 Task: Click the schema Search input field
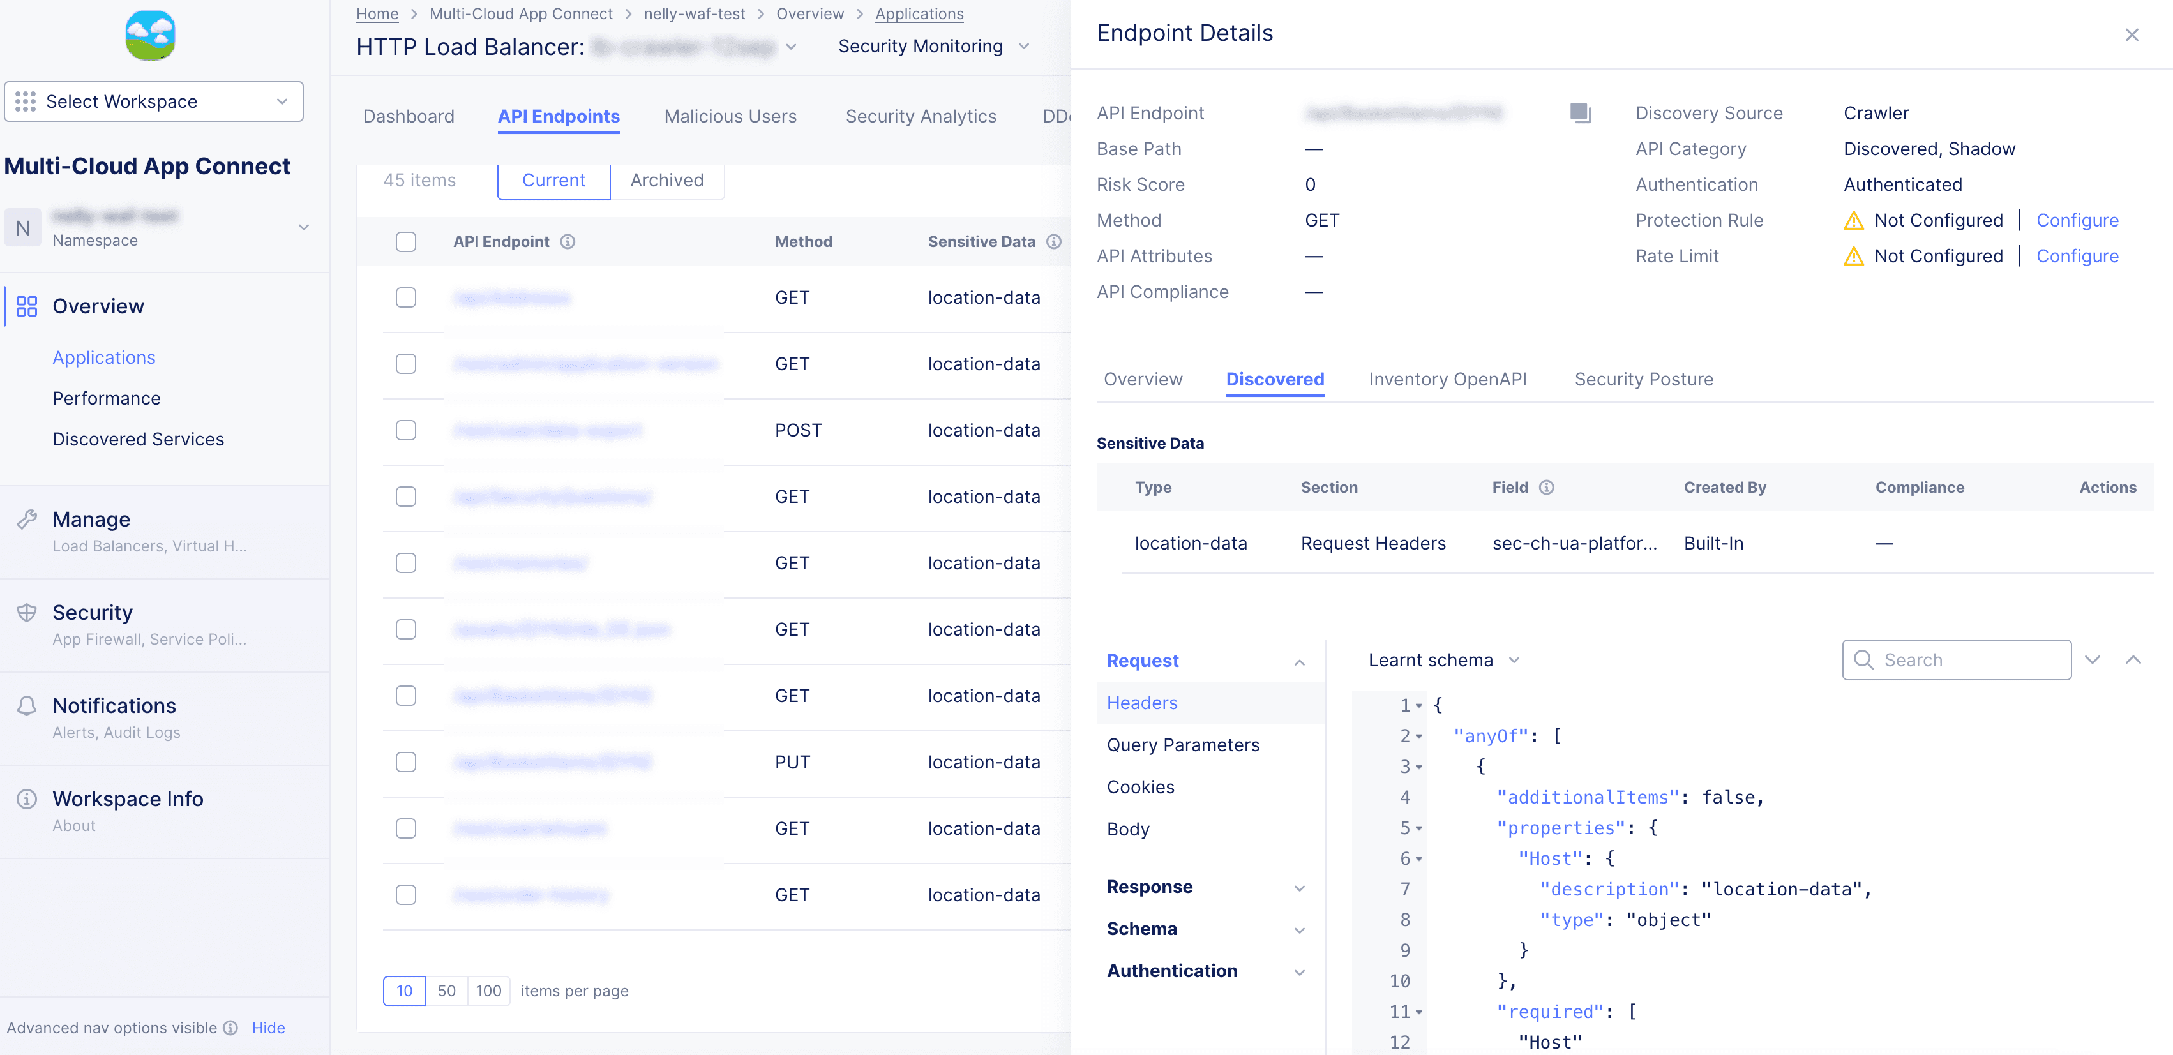(x=1966, y=659)
